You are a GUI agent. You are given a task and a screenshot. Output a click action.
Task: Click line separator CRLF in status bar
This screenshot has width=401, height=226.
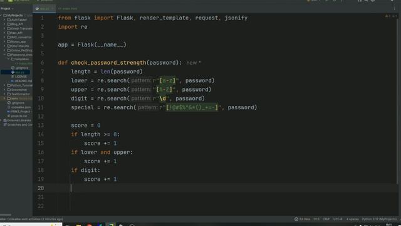(326, 219)
